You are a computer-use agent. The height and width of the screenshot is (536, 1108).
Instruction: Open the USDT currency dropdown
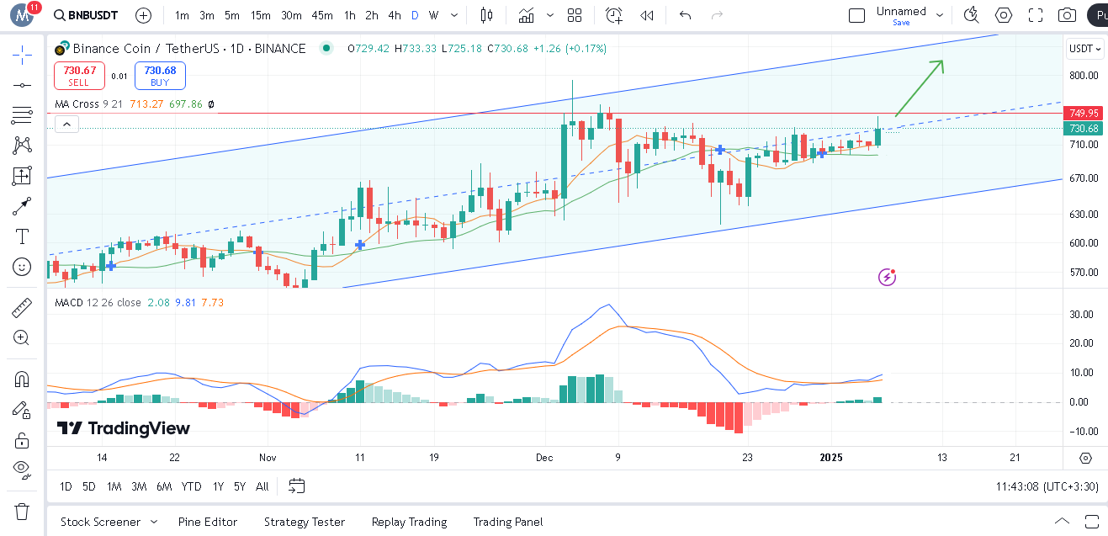[1084, 49]
